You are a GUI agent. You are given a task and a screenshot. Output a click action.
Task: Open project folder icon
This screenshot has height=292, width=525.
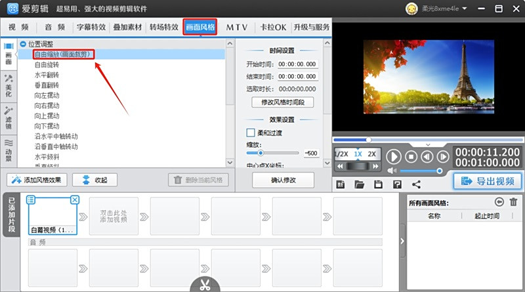359,184
